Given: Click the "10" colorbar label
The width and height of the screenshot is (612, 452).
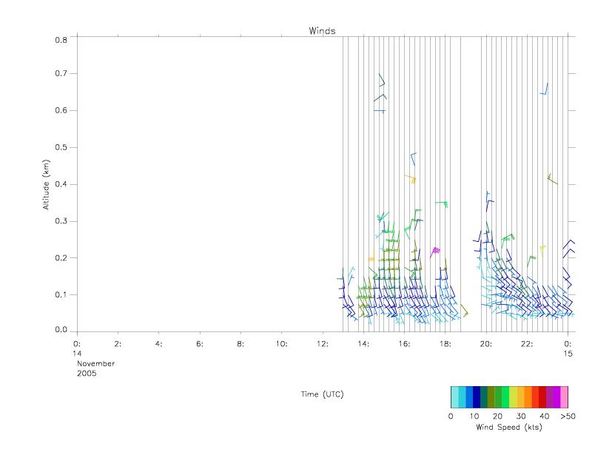Looking at the screenshot, I should pyautogui.click(x=474, y=416).
